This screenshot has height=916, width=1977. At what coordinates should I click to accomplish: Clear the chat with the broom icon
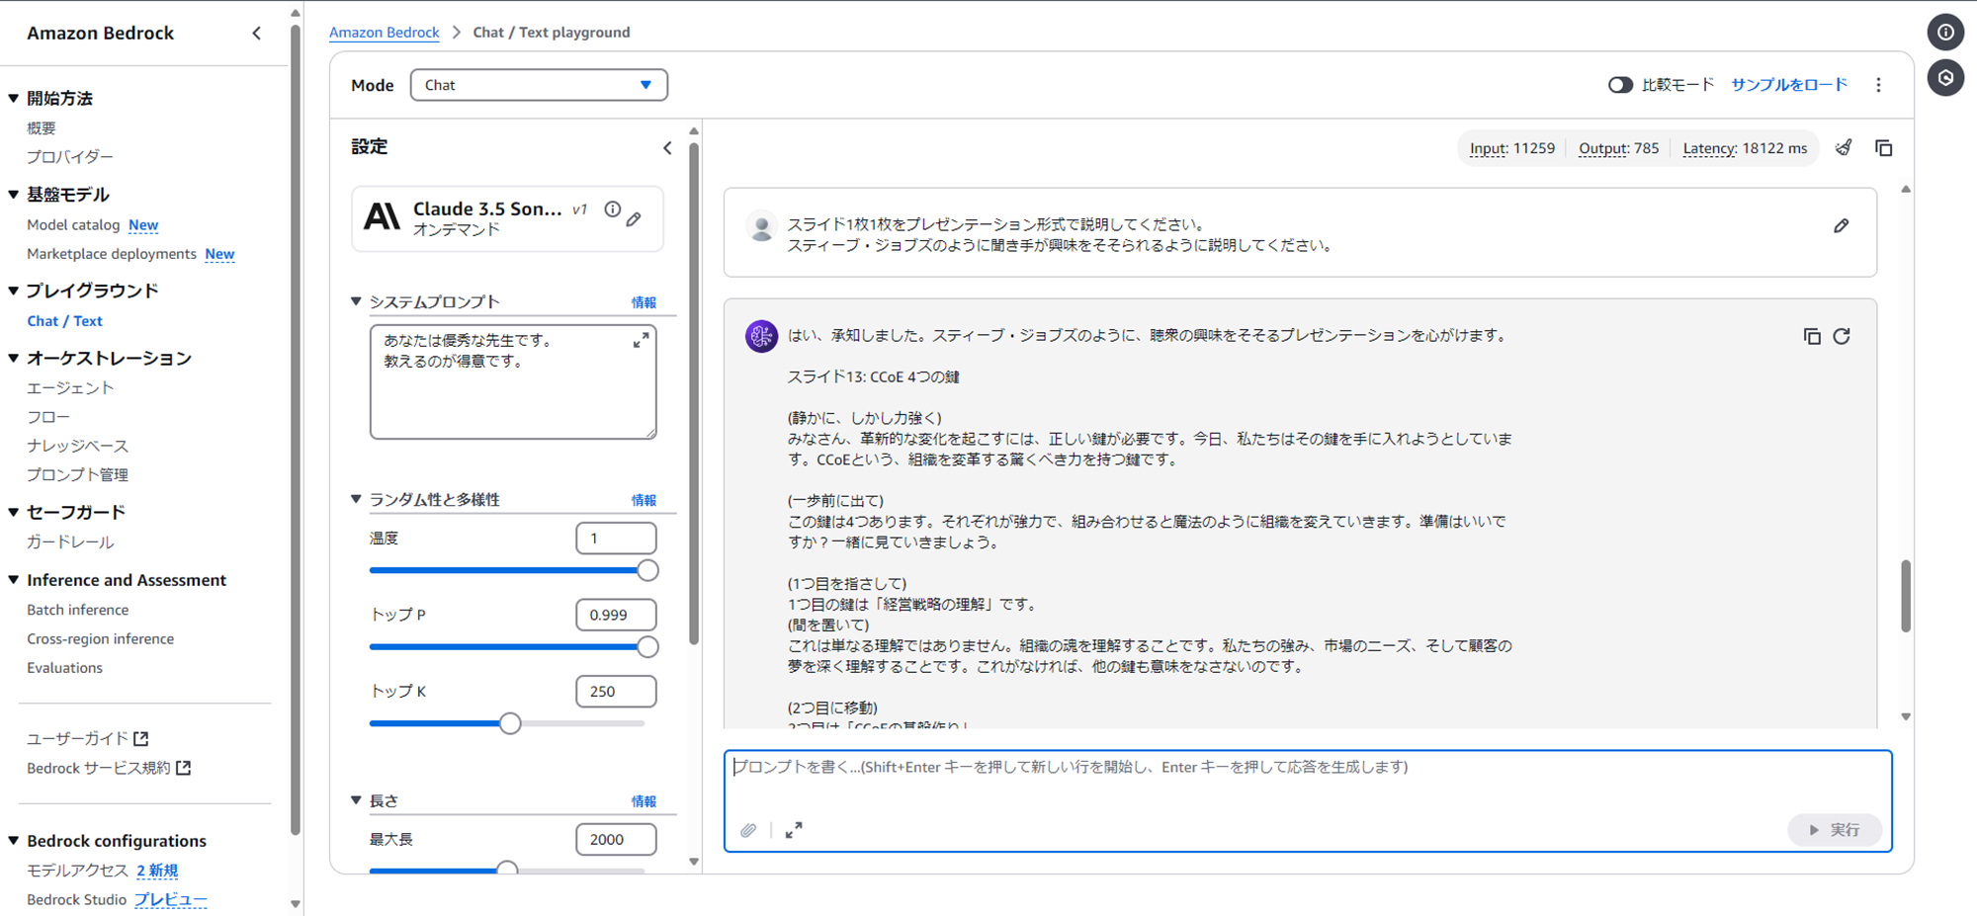coord(1844,148)
